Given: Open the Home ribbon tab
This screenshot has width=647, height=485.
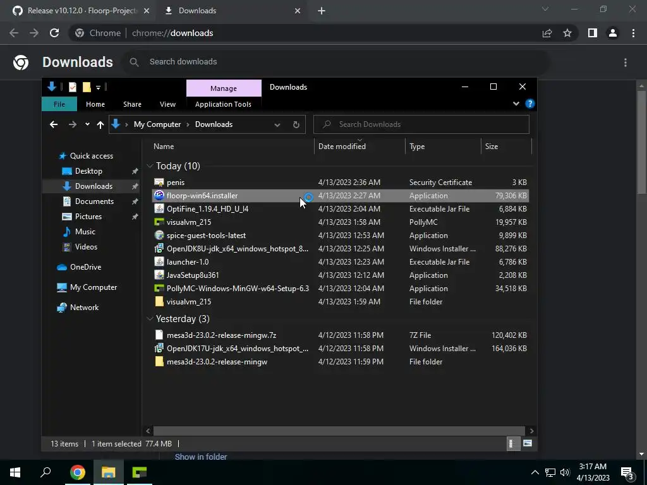Looking at the screenshot, I should click(x=95, y=104).
